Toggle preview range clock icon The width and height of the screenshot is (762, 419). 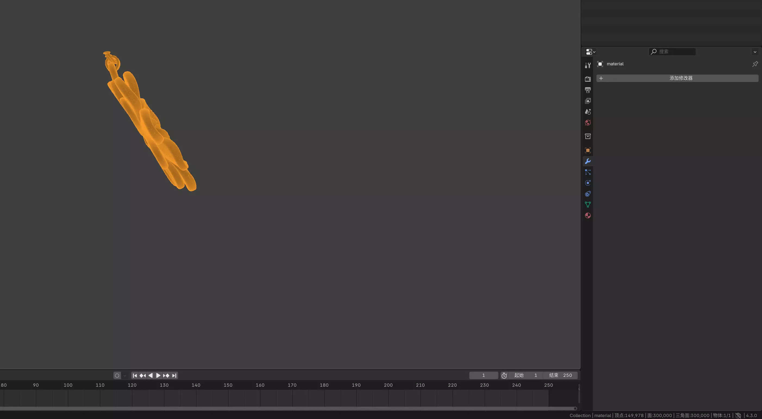[x=504, y=376]
